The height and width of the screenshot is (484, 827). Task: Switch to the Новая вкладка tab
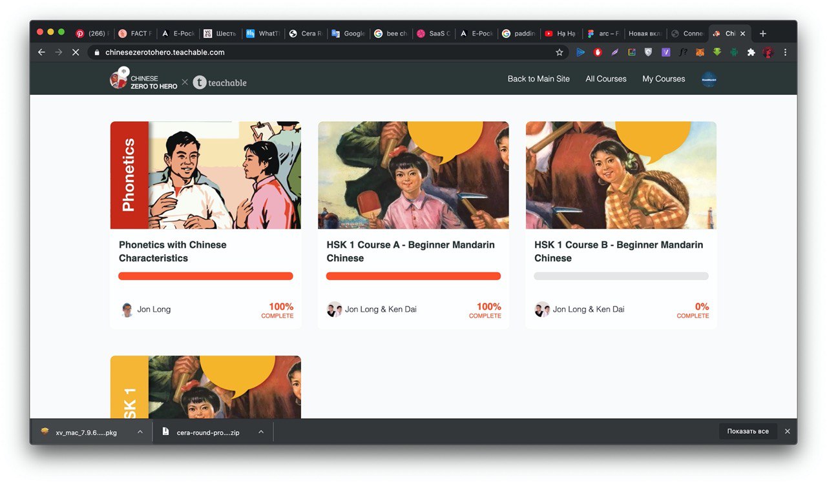click(646, 34)
